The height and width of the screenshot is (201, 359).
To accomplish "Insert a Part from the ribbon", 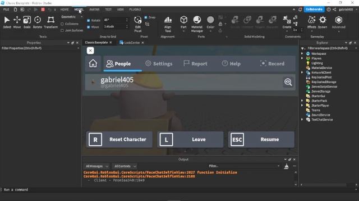I will point(183,22).
